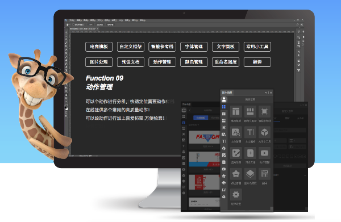Select the blue all-apps grid icon in the front panel sidebar
This screenshot has height=222, width=341.
click(x=224, y=107)
